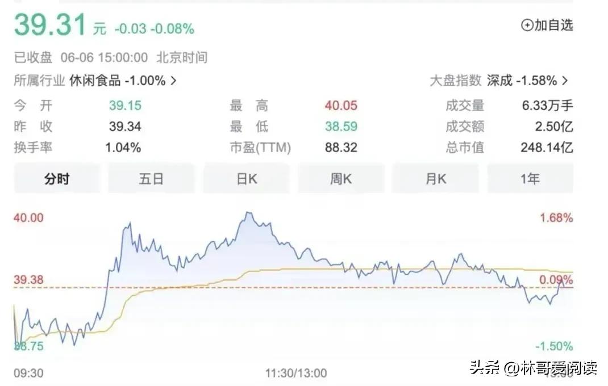This screenshot has height=386, width=608.
Task: Select the 1年 one-year tab
Action: click(x=530, y=178)
